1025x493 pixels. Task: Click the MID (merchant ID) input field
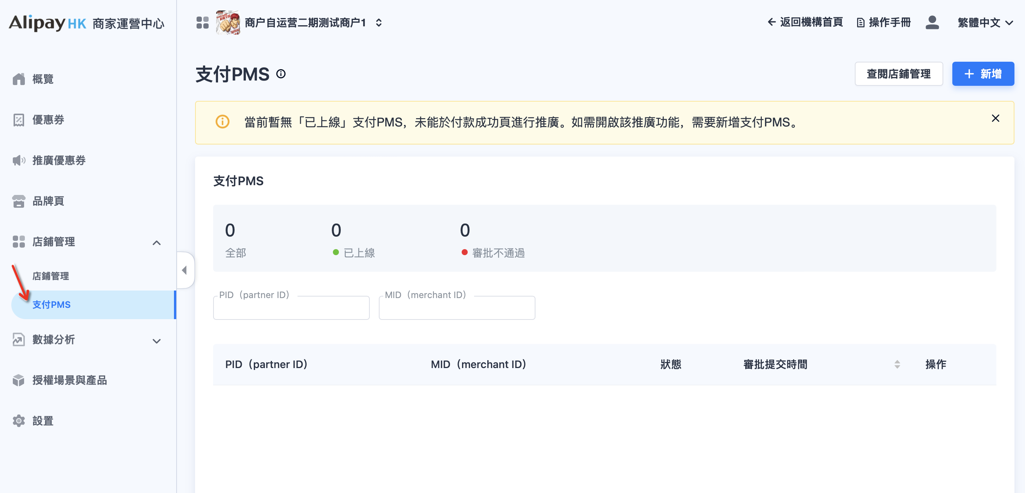pos(457,307)
